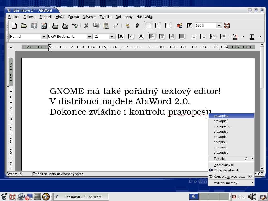Click the zoom percentage input field

[205, 26]
